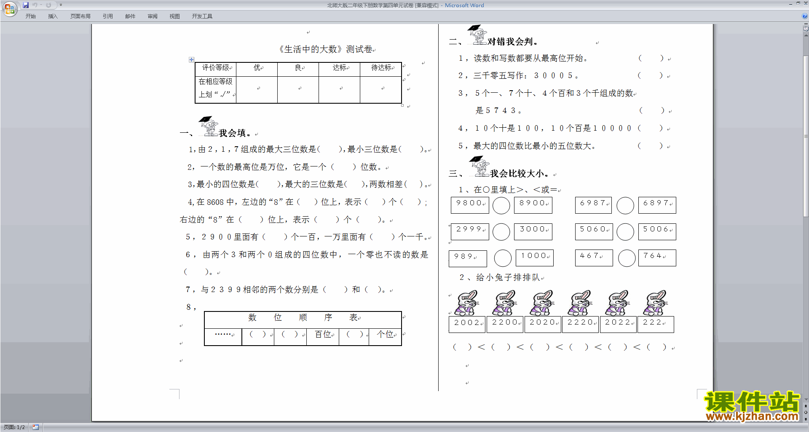Click graduate mascot icon beside 我会填
Screen dimensions: 809x432
pyautogui.click(x=208, y=126)
